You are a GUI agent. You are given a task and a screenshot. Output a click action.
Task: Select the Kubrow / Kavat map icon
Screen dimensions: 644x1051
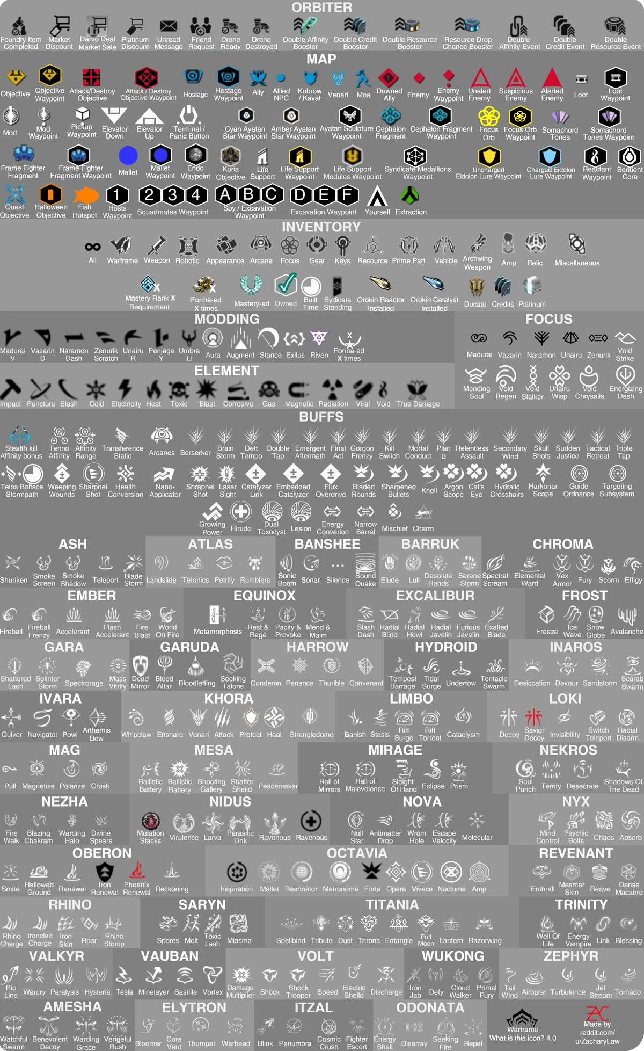(310, 77)
